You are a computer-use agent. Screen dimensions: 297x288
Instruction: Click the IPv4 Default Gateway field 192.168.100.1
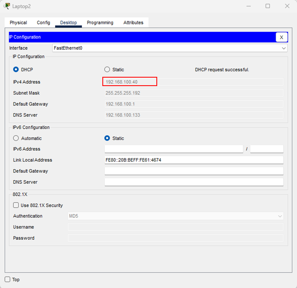coord(194,104)
